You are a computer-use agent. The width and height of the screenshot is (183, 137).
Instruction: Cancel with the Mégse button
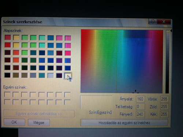(x=39, y=122)
